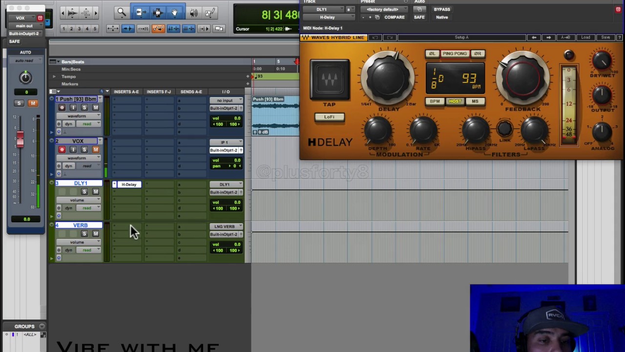Open VERB input LNG VERB selector
625x352 pixels.
pyautogui.click(x=226, y=227)
